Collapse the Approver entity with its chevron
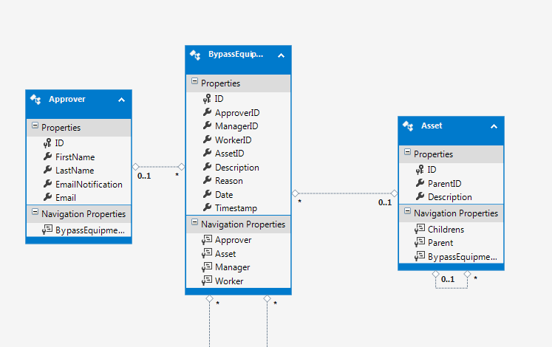The width and height of the screenshot is (552, 347). [121, 100]
